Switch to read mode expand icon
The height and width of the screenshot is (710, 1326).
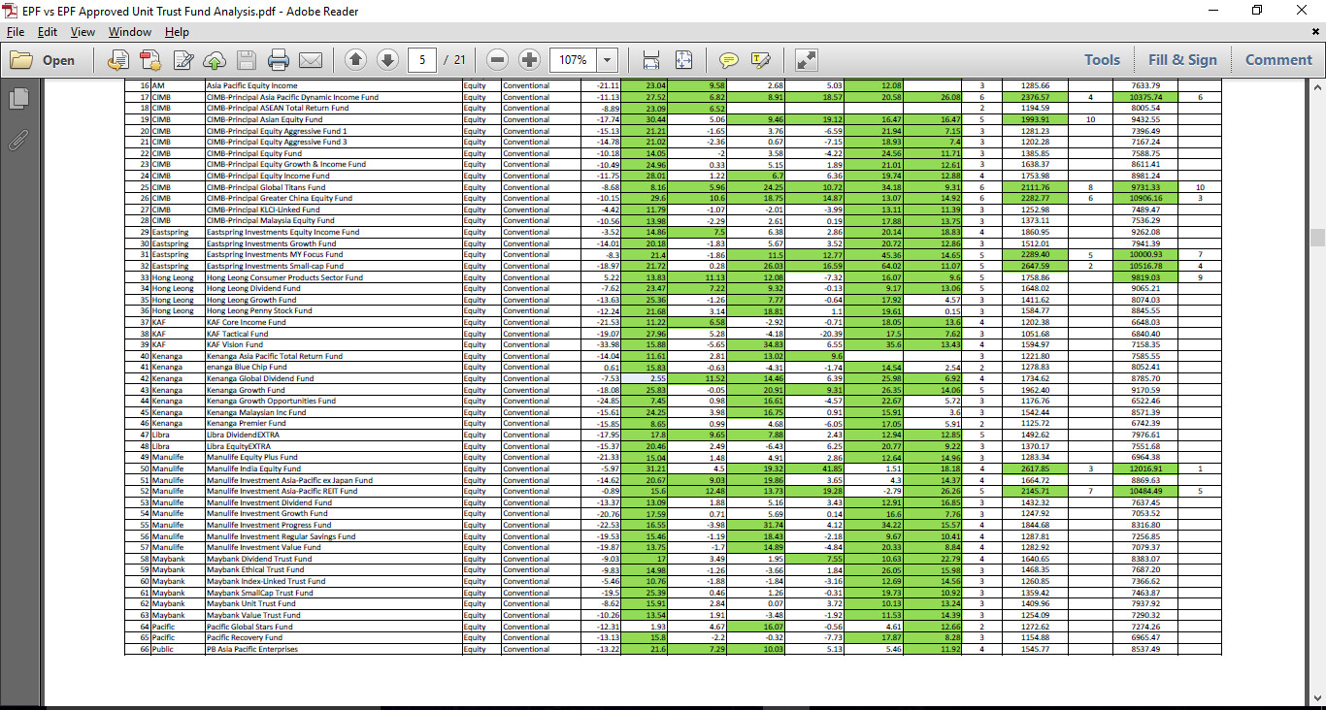(x=806, y=60)
